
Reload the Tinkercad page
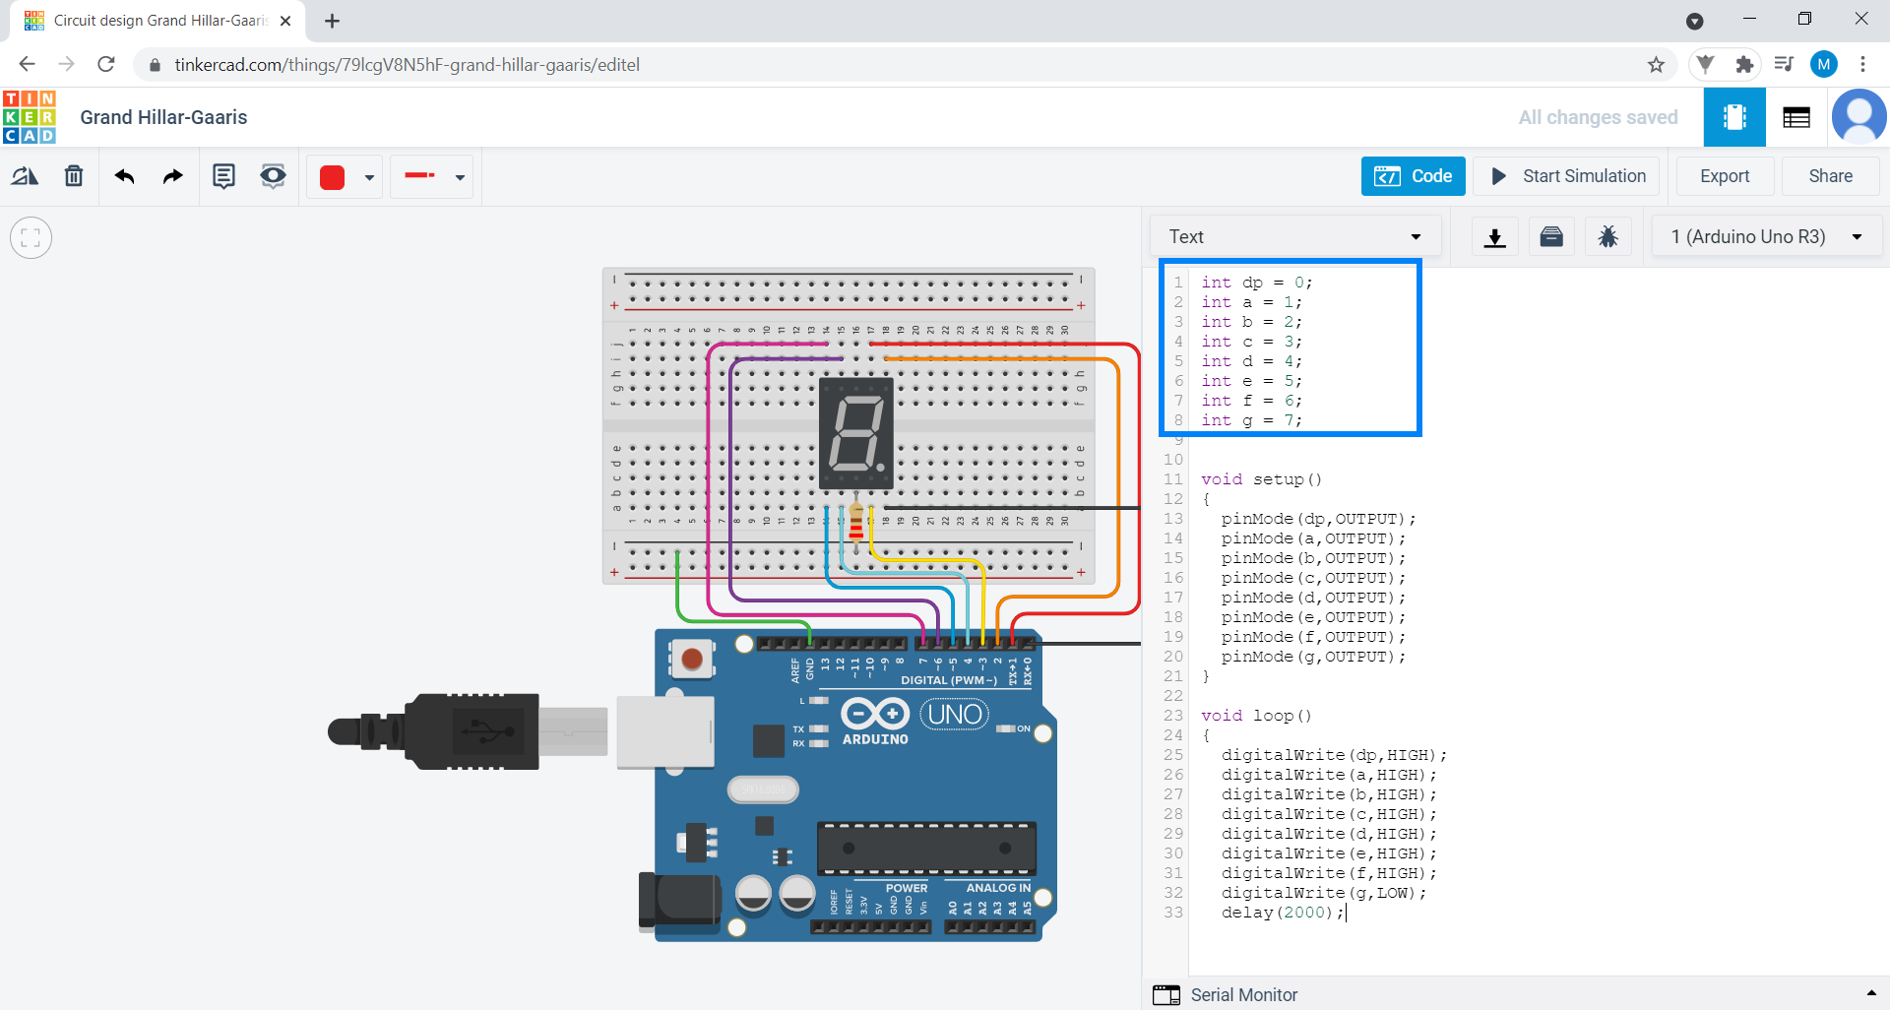point(106,64)
